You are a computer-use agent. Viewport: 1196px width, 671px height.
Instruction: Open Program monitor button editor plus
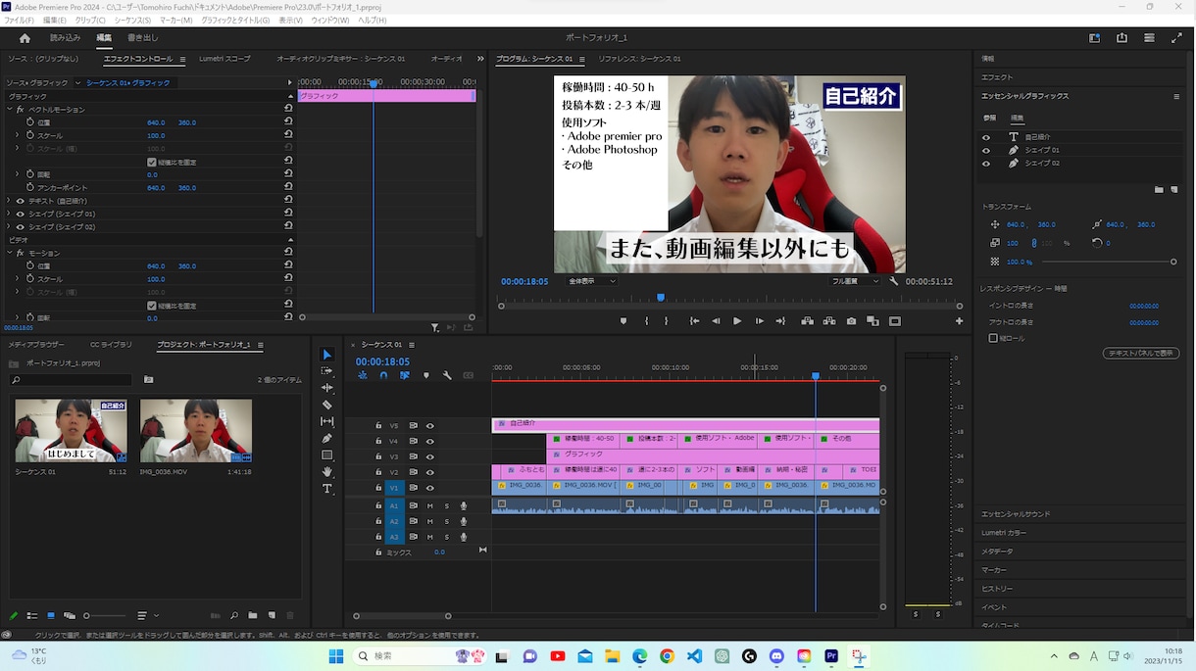tap(959, 321)
